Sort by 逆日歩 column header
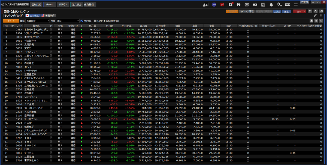The width and height of the screenshot is (327, 165). [287, 26]
